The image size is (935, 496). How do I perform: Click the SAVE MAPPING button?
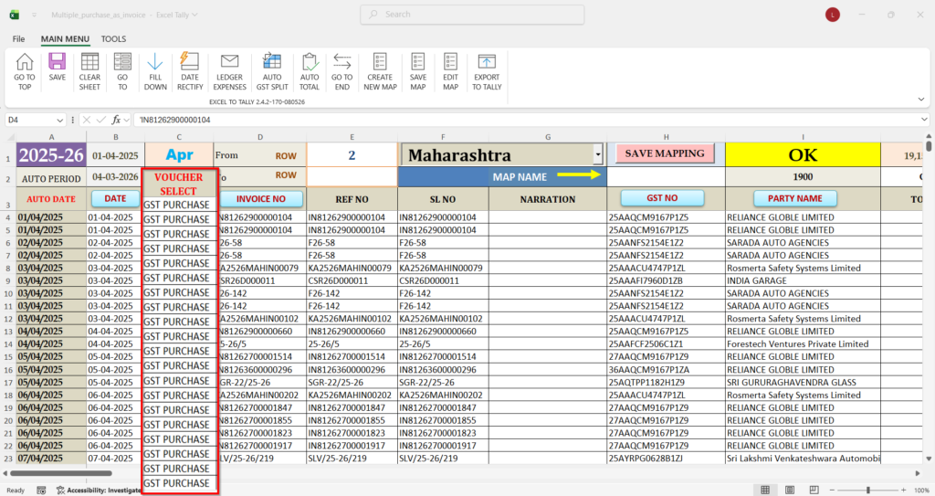[665, 153]
